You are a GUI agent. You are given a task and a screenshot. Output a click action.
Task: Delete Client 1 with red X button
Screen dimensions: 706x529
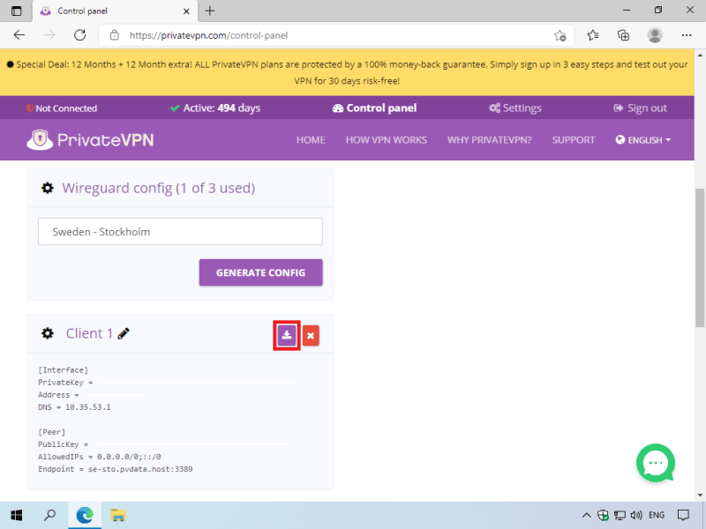(x=311, y=335)
